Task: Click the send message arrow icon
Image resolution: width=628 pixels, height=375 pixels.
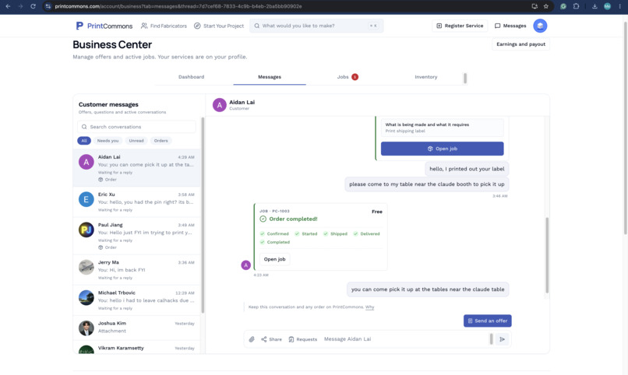Action: (502, 339)
